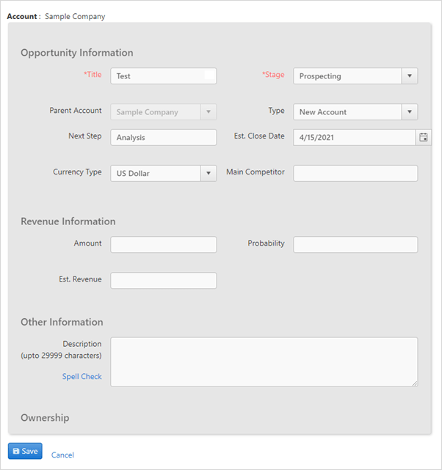442x470 pixels.
Task: Expand the Type dropdown arrow
Action: 410,111
